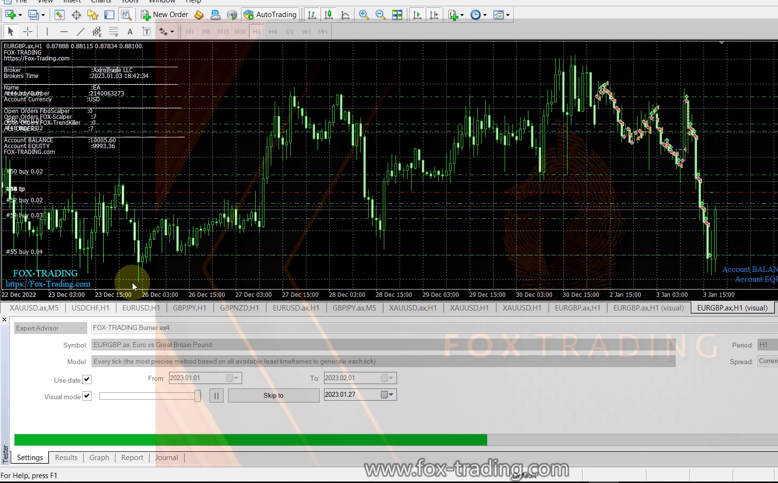The image size is (778, 483).
Task: Toggle chart auto scroll
Action: [x=417, y=15]
